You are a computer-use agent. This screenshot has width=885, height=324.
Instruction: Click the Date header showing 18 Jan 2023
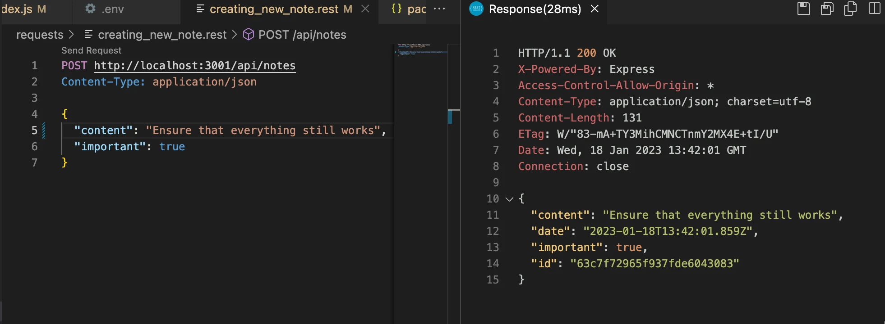click(x=632, y=150)
